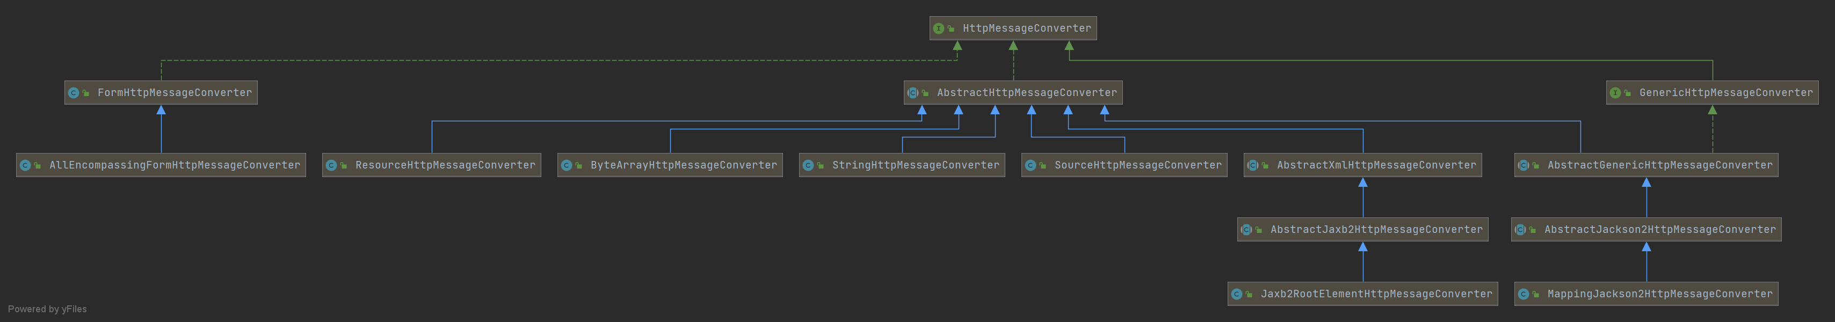Screen dimensions: 1835x322
Task: Click the Powered by yFiles text
Action: (x=47, y=309)
